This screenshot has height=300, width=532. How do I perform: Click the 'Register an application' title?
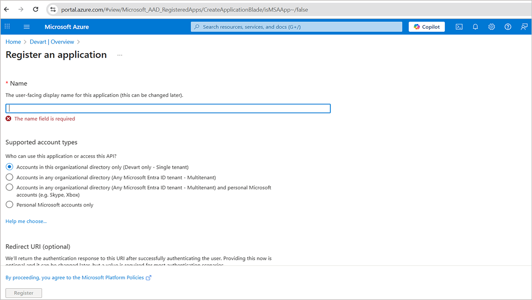(x=56, y=55)
